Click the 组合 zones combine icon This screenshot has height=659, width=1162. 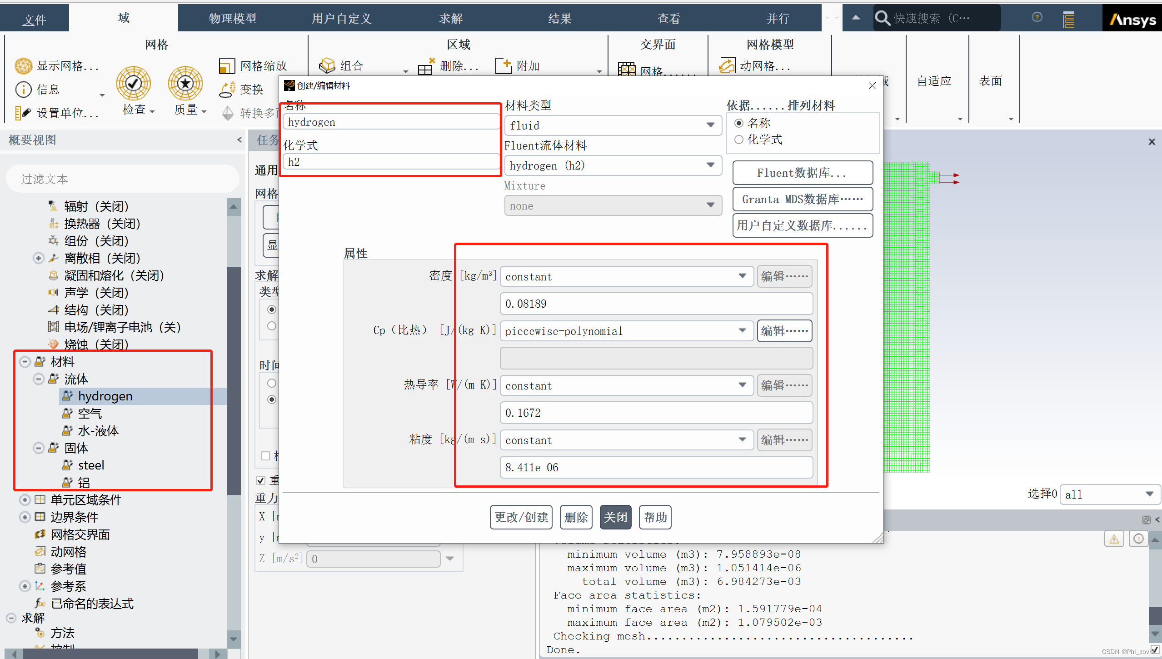point(327,66)
